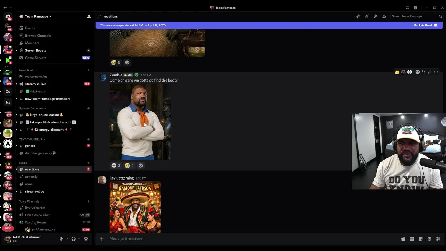Click the invite people icon beside server name

point(89,16)
